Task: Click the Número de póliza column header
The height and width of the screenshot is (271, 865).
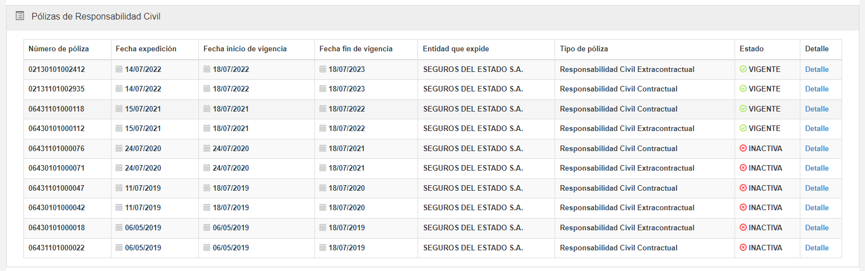Action: (59, 49)
